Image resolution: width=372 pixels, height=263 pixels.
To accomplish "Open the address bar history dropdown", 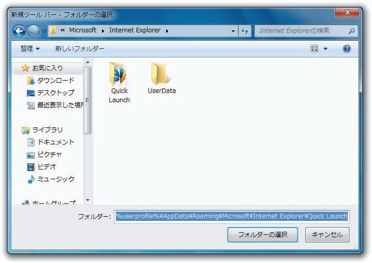I will point(233,31).
